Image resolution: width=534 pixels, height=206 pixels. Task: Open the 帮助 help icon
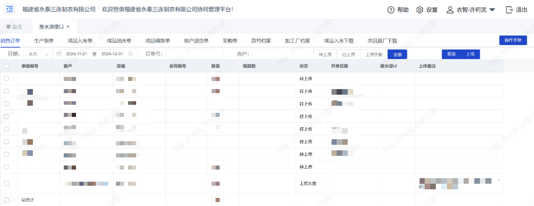[390, 10]
